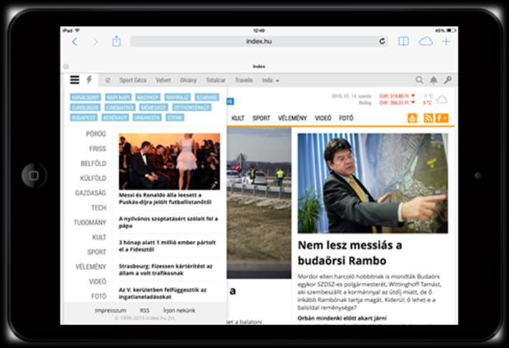
Task: Open the V. kerületben ingatlaneladások headline
Action: tap(163, 293)
